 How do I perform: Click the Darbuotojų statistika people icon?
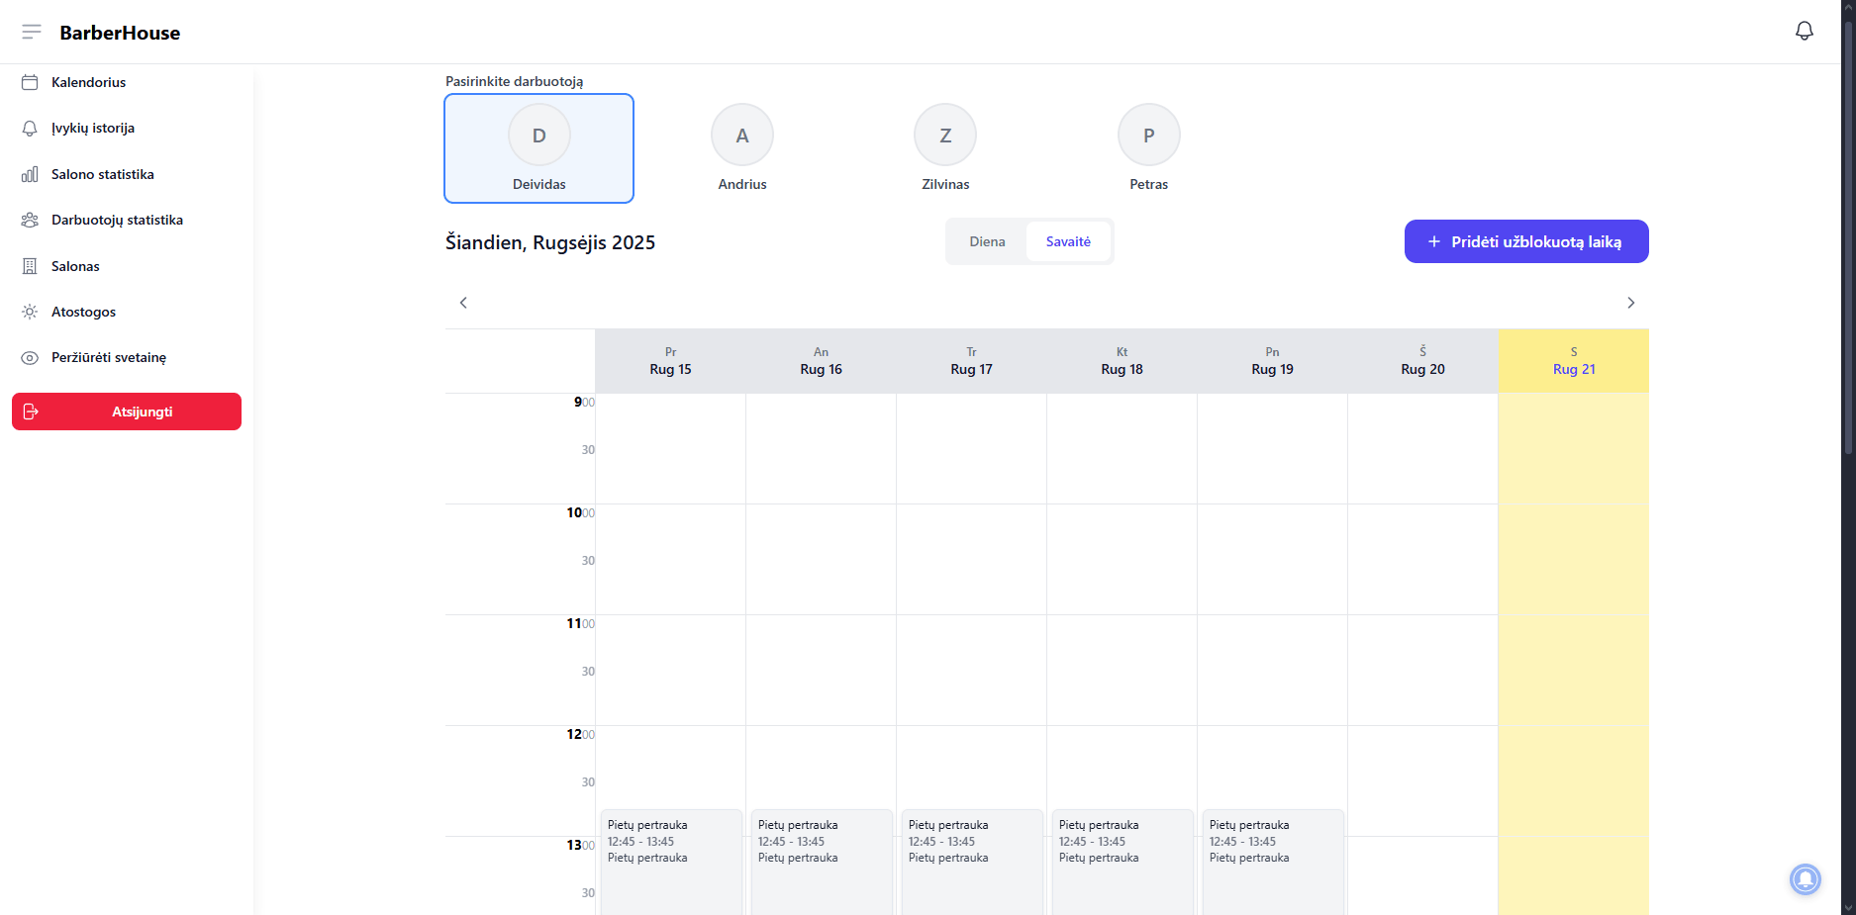click(x=30, y=220)
